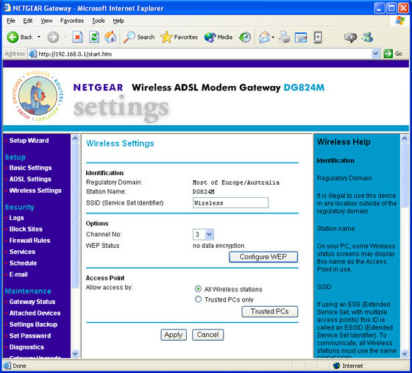Open the File menu
Screen dimensions: 412x373
pyautogui.click(x=11, y=21)
